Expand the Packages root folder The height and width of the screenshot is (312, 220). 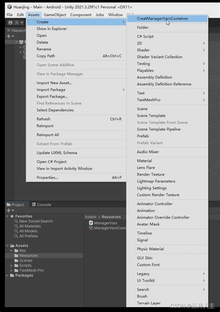coord(7,275)
